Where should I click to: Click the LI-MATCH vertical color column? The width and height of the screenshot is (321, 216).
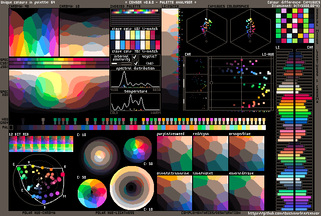[x=170, y=59]
